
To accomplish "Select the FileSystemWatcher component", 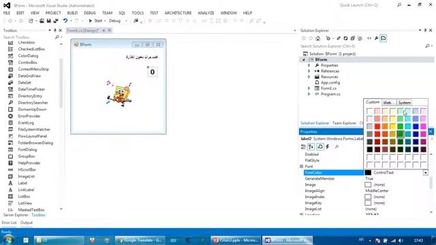I will pos(34,129).
